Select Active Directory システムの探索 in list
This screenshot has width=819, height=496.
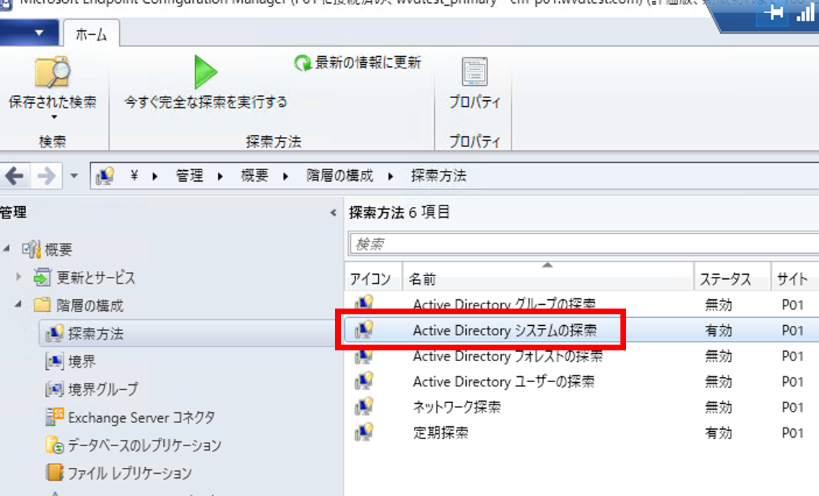coord(505,330)
